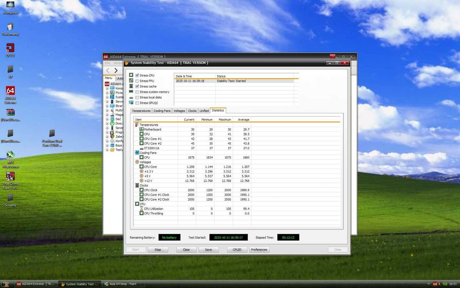
Task: Expand the DirectX tree node in AIDA64 sidebar
Action: coord(107,123)
